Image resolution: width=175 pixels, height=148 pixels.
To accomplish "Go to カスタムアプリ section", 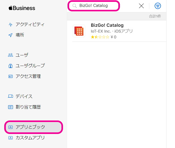I will point(30,138).
